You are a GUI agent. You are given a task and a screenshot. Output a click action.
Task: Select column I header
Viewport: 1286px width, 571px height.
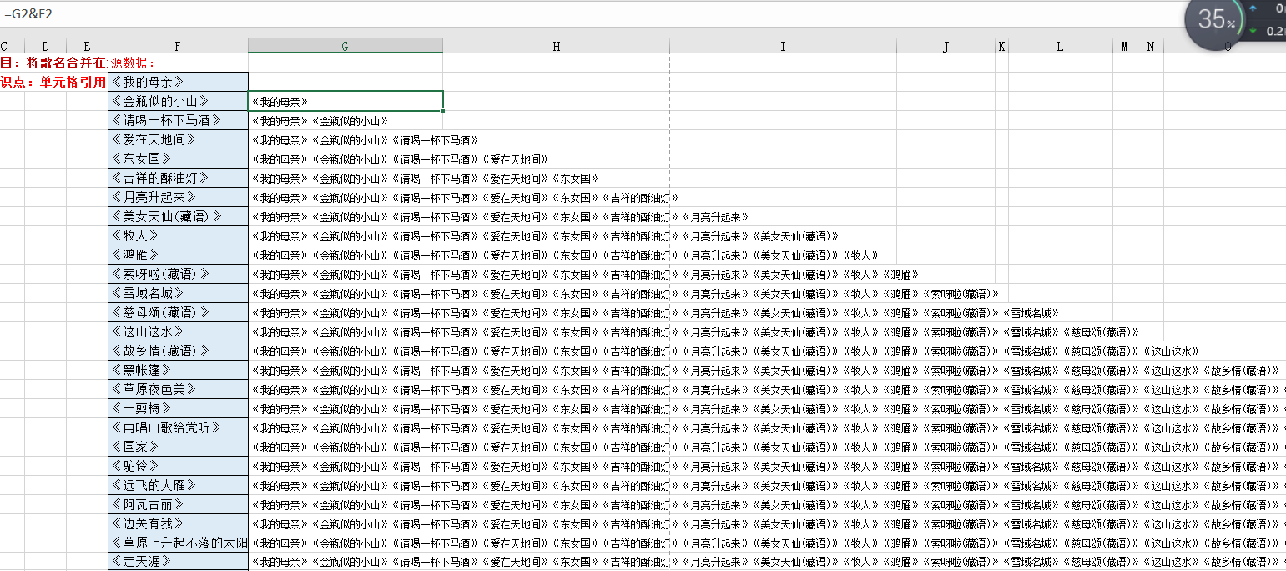(783, 47)
